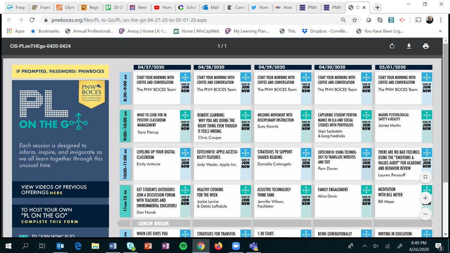
Task: Launch Spotify from the taskbar
Action: [x=183, y=246]
